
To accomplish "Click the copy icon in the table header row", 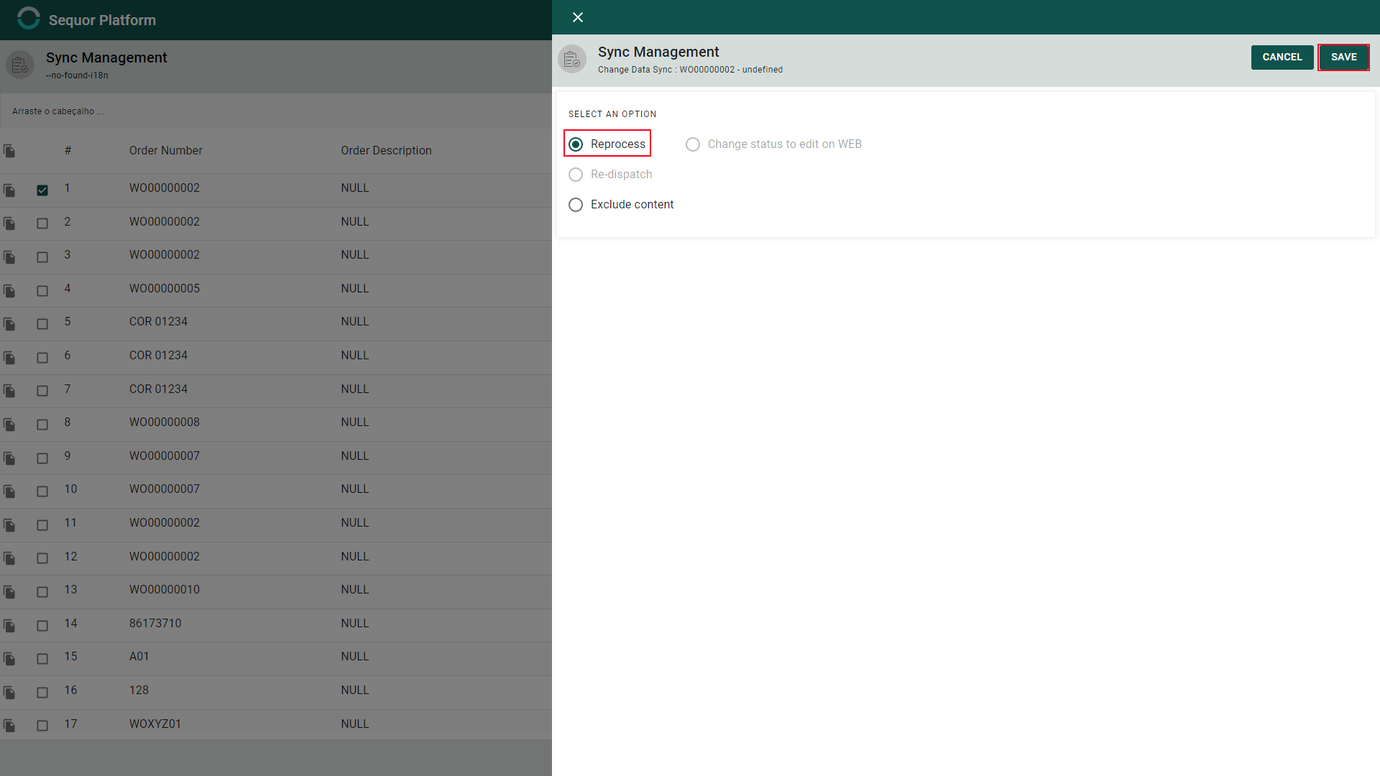I will (9, 151).
